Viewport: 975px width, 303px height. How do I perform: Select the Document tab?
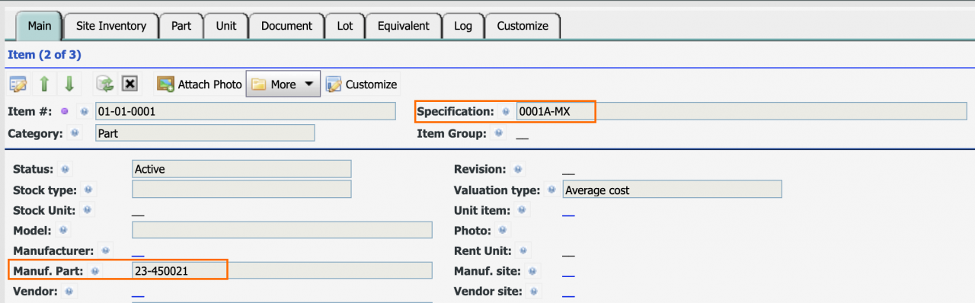pyautogui.click(x=286, y=26)
